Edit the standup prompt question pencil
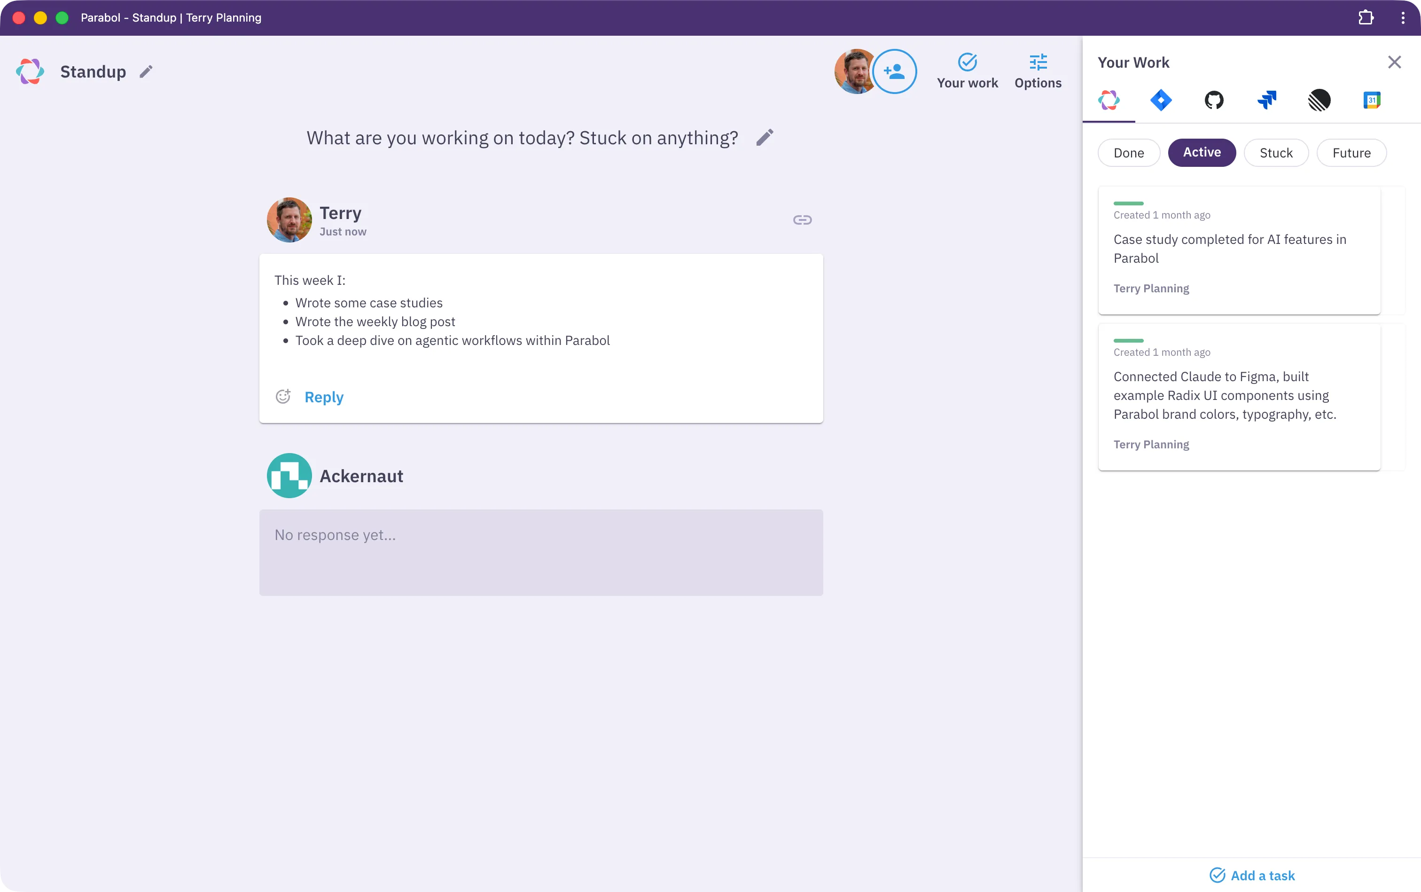The image size is (1421, 892). point(765,137)
